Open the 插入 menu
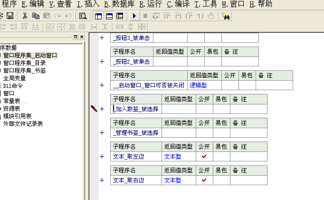This screenshot has height=200, width=324. 88,4
